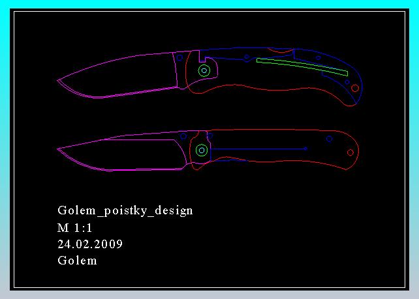The height and width of the screenshot is (299, 419).
Task: Click the date text 24.02.2009
Action: 90,244
